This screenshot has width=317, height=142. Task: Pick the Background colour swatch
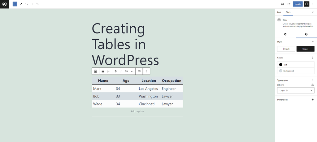click(x=280, y=71)
